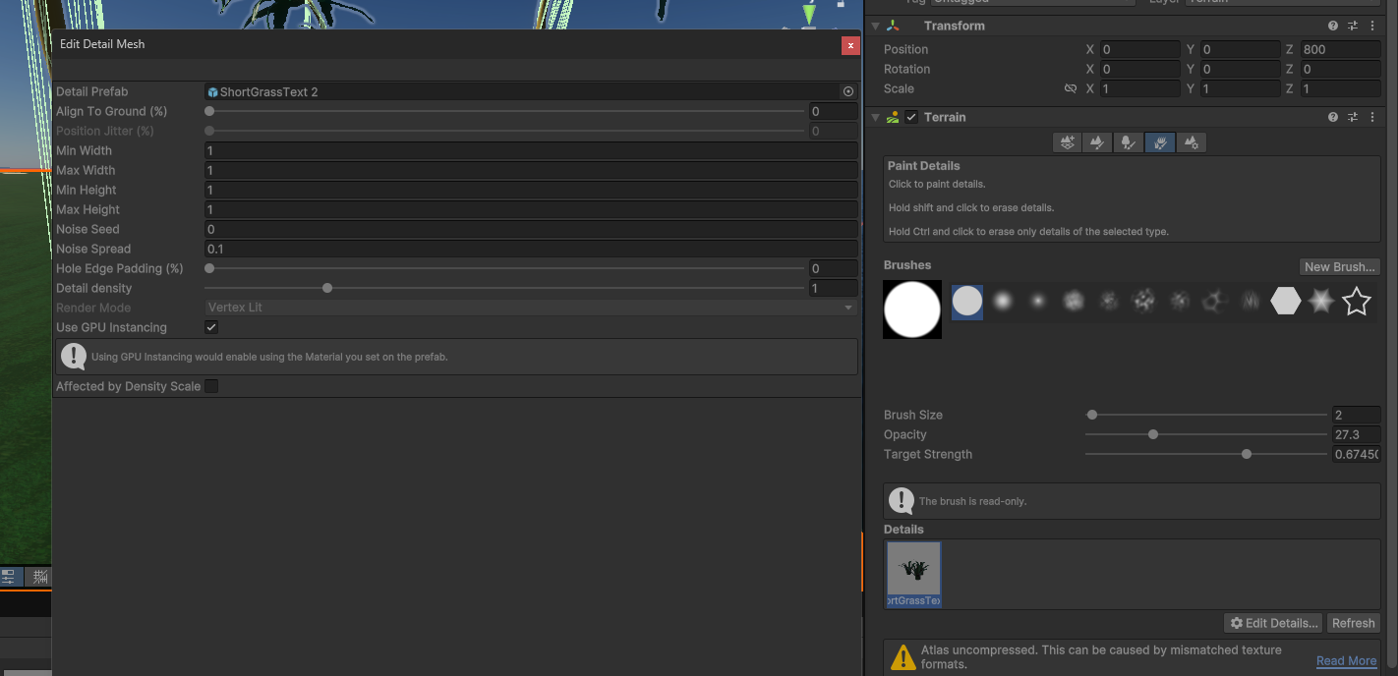
Task: Collapse the Terrain component
Action: pos(874,116)
